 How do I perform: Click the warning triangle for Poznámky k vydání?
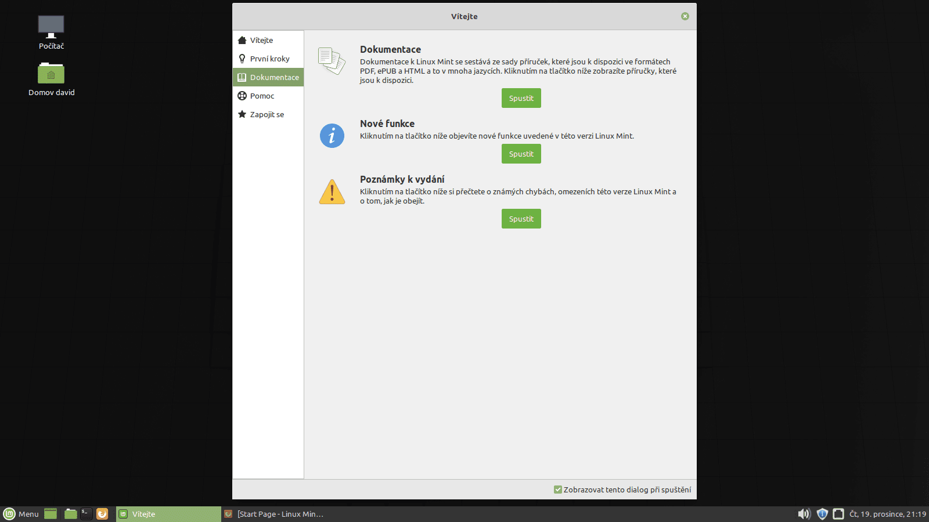[332, 191]
